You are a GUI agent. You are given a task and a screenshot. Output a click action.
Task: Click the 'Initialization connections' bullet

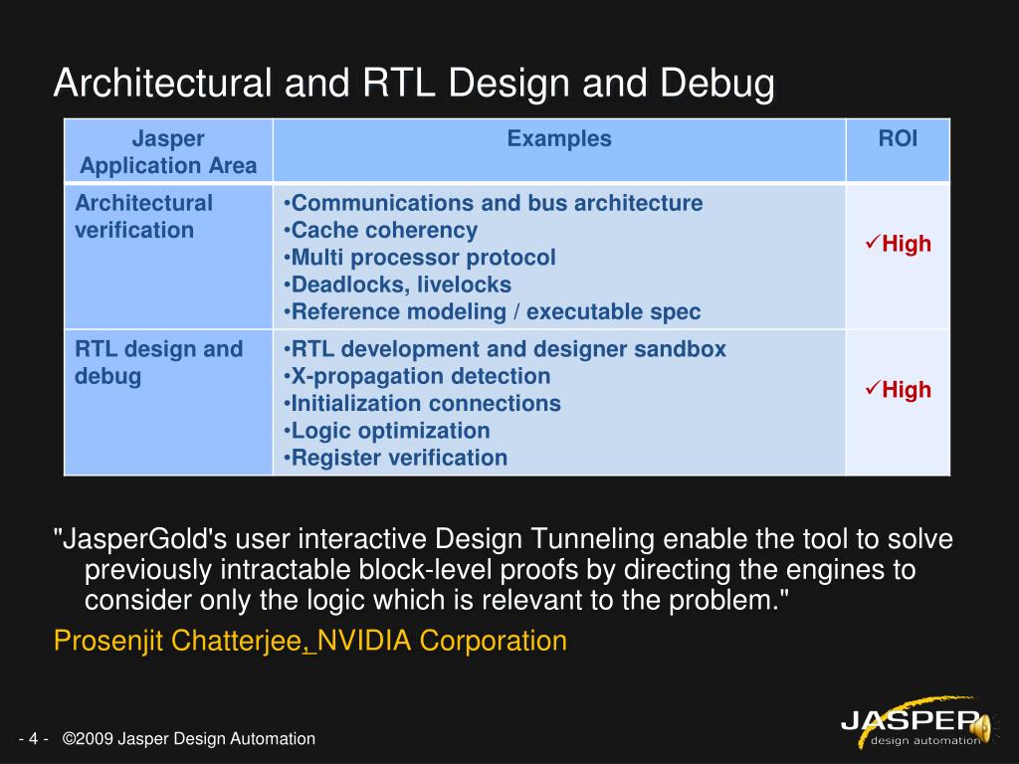(422, 404)
